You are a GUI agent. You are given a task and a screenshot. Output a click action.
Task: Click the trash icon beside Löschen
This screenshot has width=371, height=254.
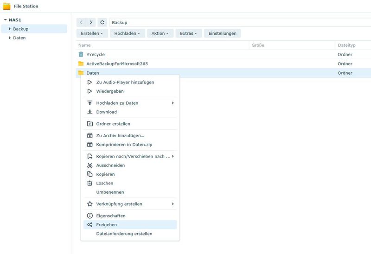(90, 183)
